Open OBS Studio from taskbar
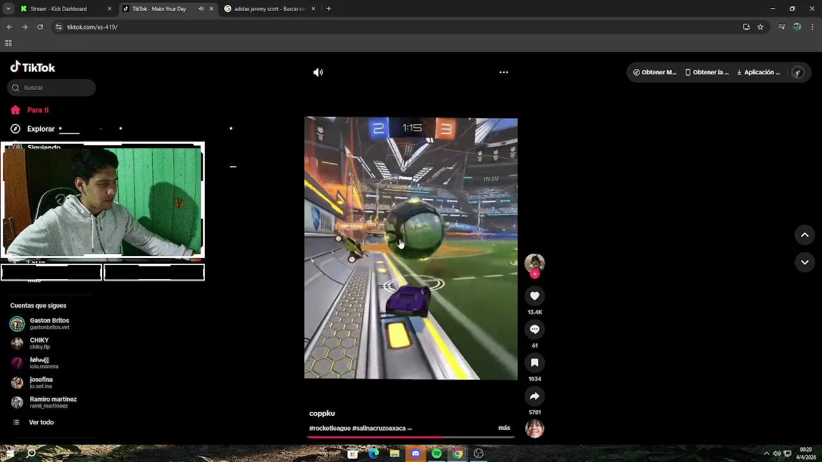The width and height of the screenshot is (822, 462). pos(478,454)
